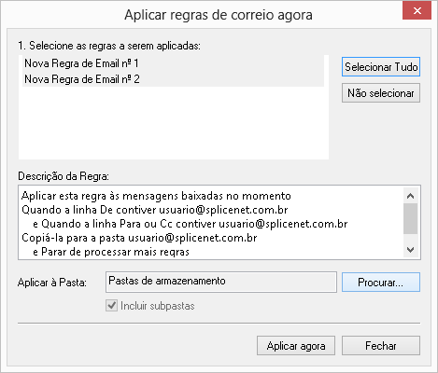The image size is (438, 373).
Task: Close the dialog using the red X
Action: [x=417, y=11]
